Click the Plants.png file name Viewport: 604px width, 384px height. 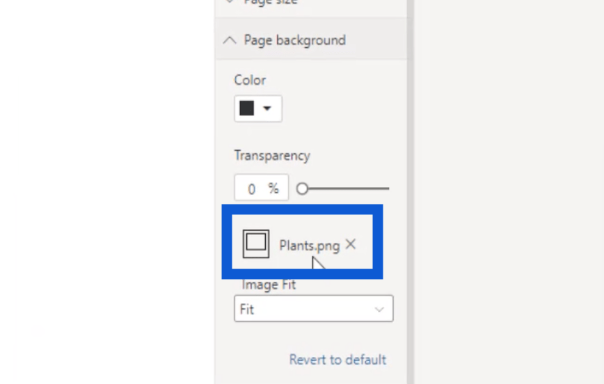pos(309,245)
